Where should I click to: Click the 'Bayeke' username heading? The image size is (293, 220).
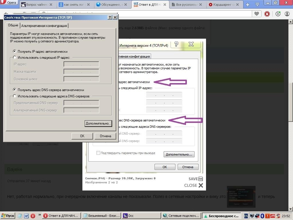click(x=15, y=169)
